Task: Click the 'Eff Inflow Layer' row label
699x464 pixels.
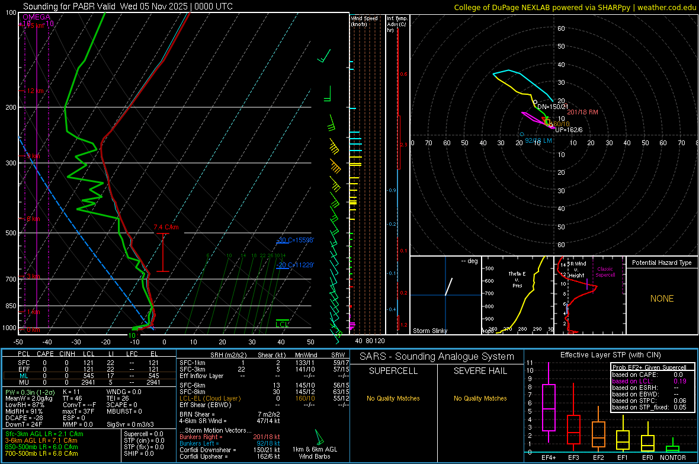Action: point(201,376)
